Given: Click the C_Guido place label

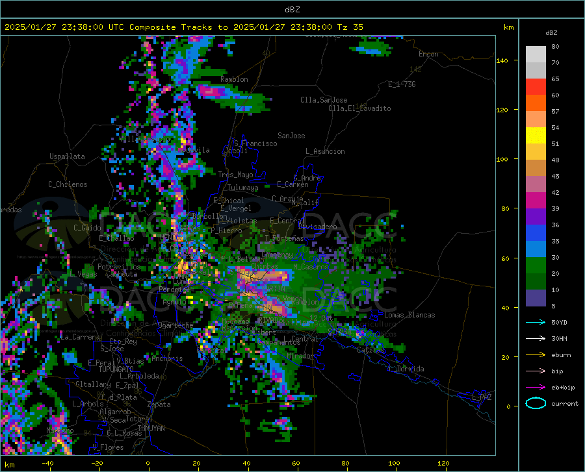Looking at the screenshot, I should [87, 228].
